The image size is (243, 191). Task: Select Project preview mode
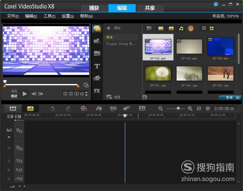tap(14, 91)
